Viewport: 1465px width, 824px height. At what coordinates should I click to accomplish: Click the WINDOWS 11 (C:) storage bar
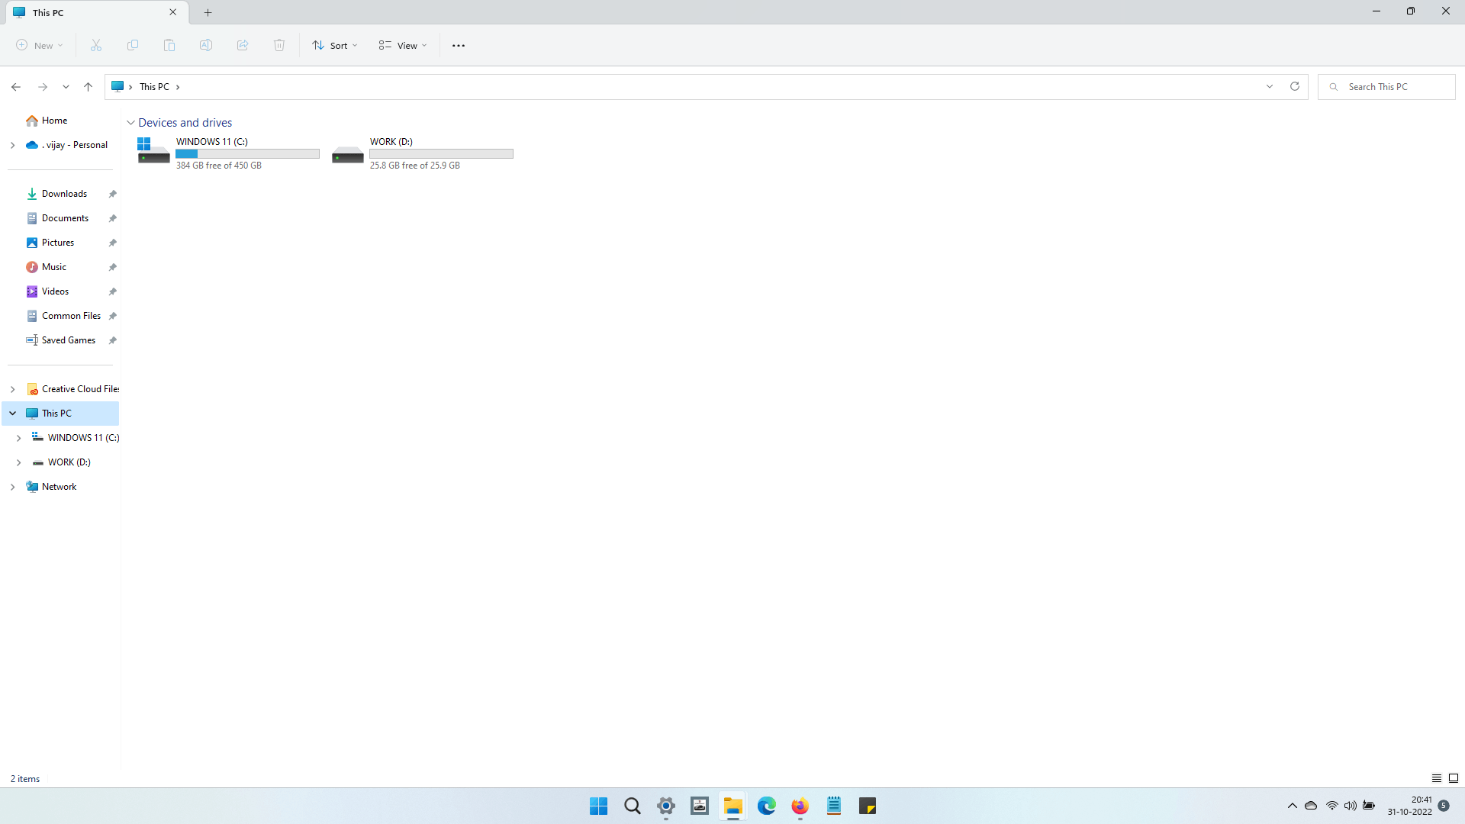247,154
